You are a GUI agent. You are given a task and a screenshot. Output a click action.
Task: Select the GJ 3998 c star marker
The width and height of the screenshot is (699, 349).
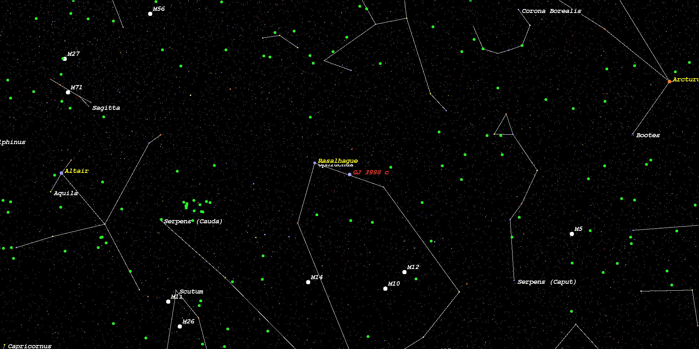click(x=349, y=175)
